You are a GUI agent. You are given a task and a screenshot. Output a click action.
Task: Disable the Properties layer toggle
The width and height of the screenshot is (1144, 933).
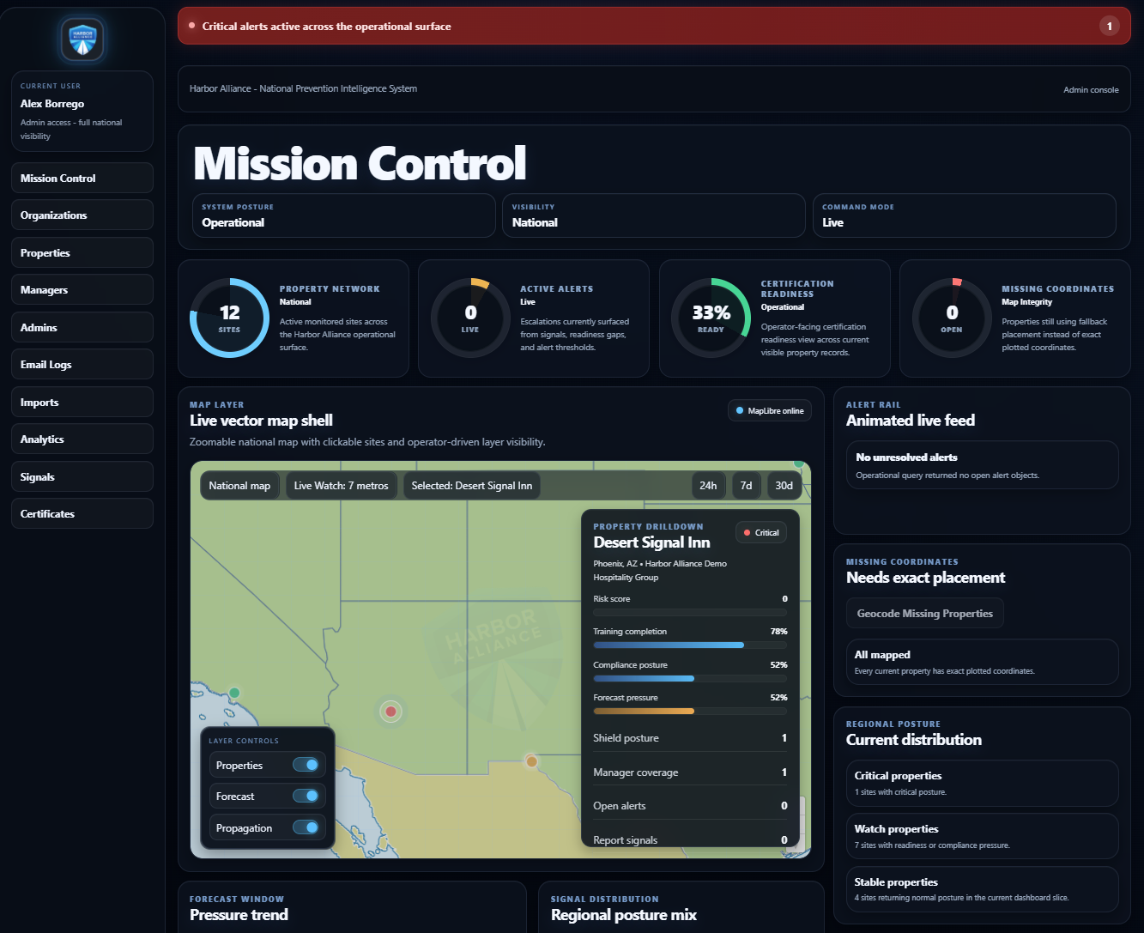[305, 764]
